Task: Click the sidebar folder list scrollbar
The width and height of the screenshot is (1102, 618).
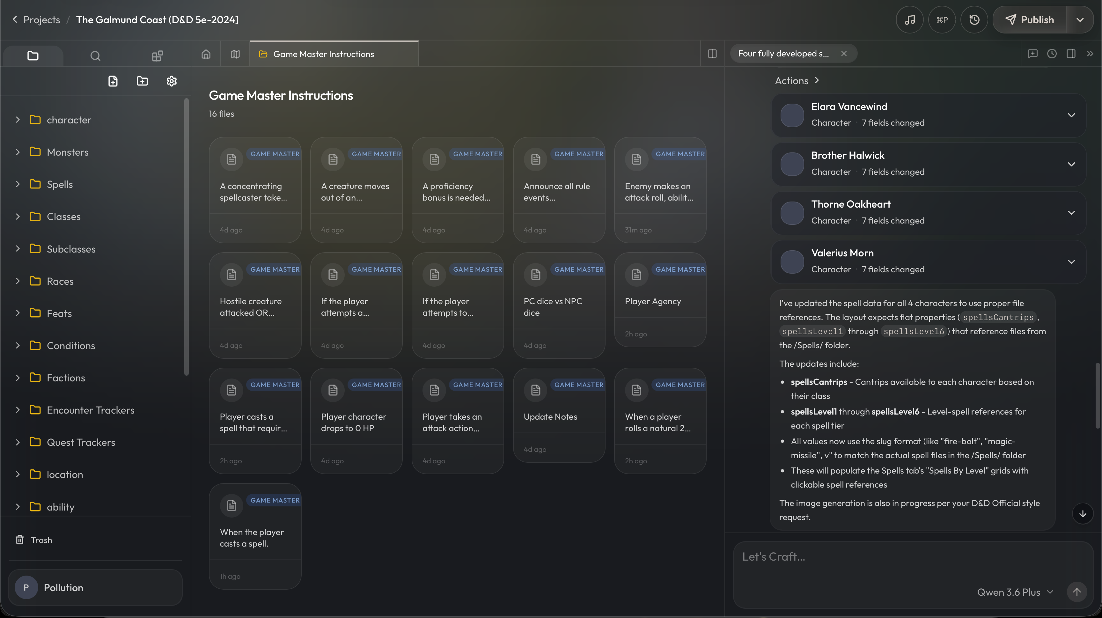Action: coord(186,237)
